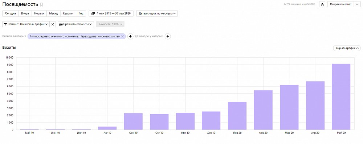
Task: Open Точность: 100% dropdown
Action: [110, 24]
